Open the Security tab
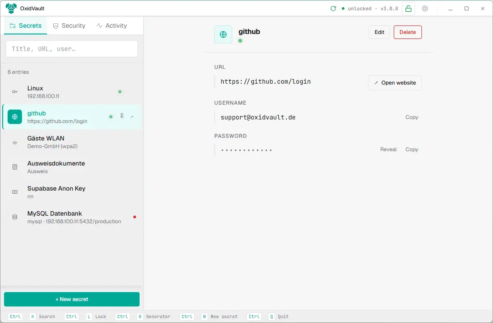 69,25
